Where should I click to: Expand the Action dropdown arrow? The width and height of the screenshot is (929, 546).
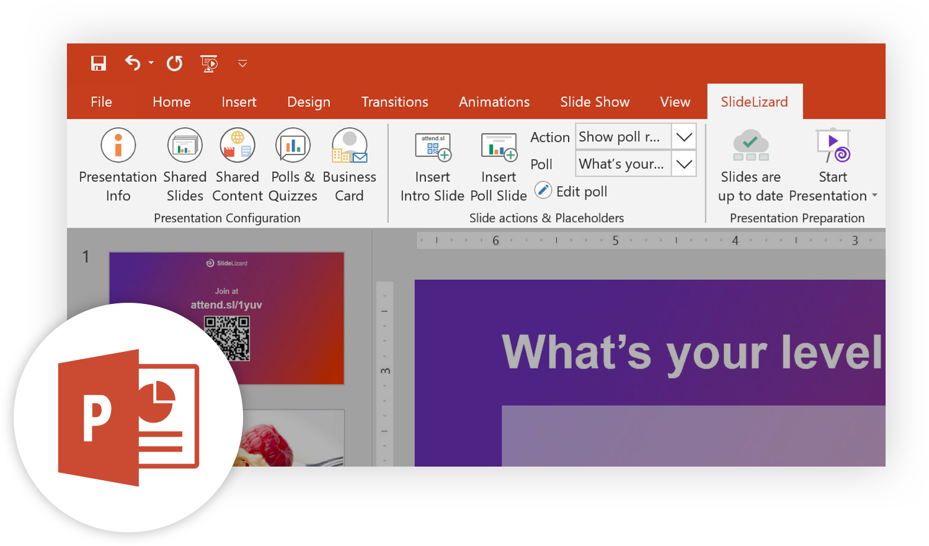[684, 137]
